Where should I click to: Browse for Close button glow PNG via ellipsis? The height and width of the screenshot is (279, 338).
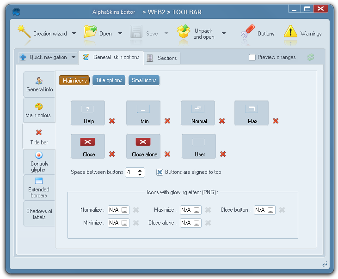click(x=270, y=210)
